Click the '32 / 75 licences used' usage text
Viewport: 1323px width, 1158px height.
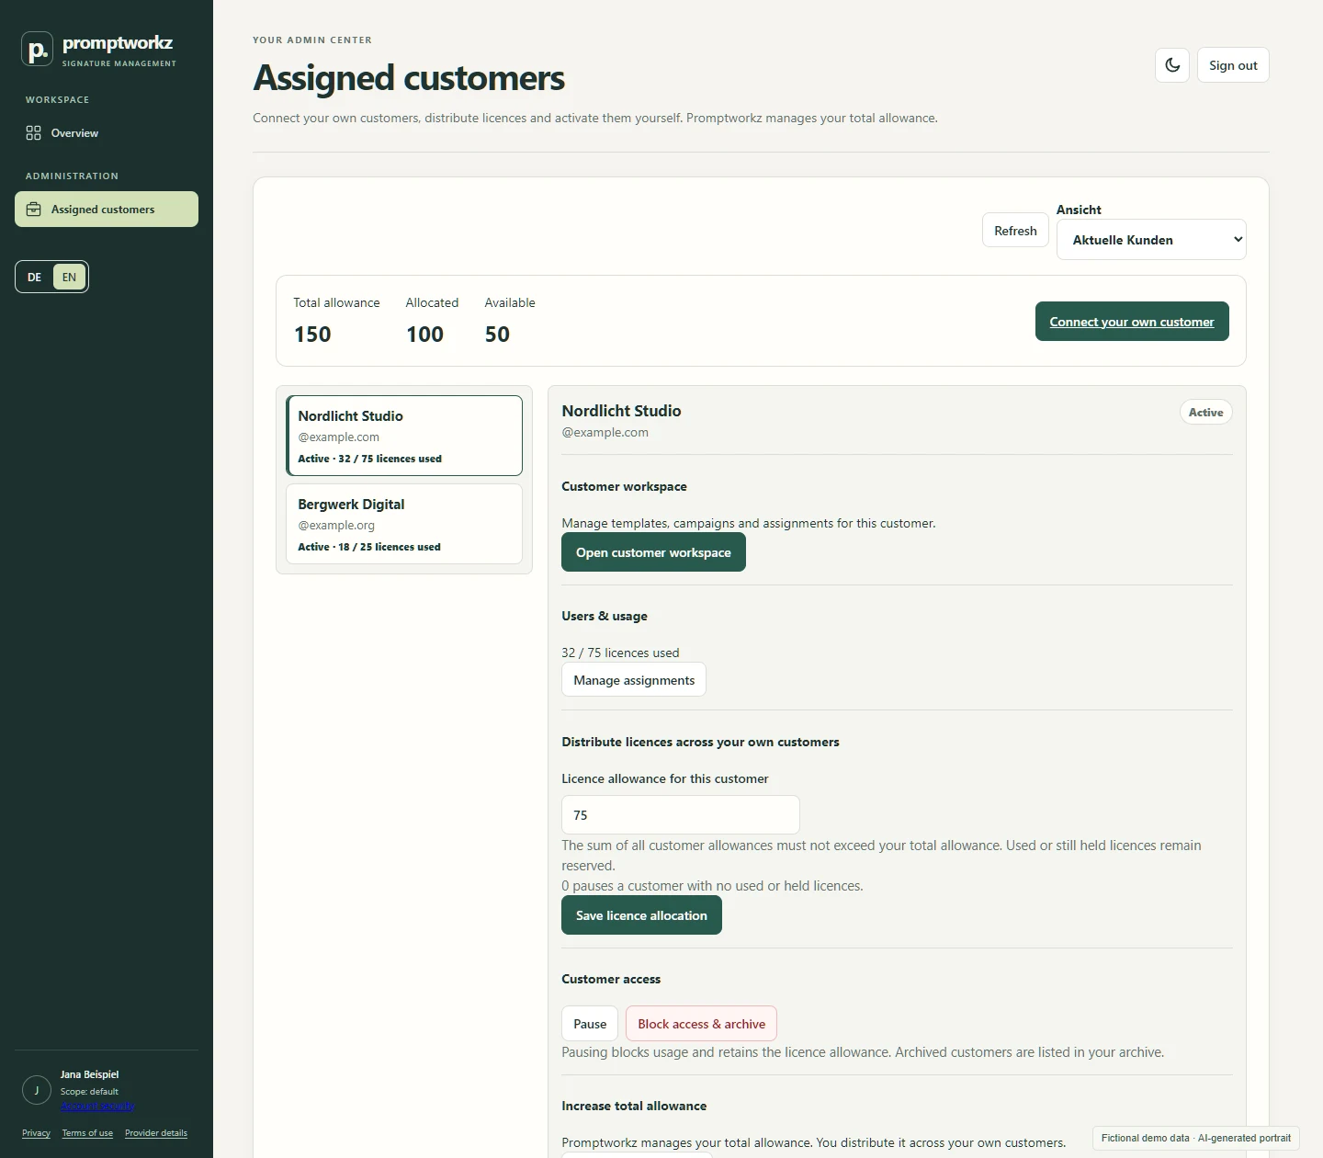point(620,653)
